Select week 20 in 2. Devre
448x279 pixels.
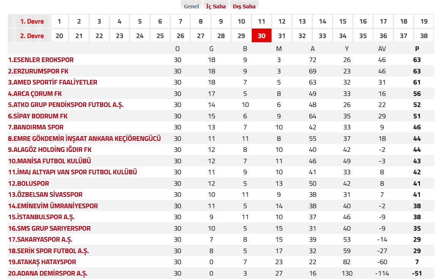pos(59,36)
